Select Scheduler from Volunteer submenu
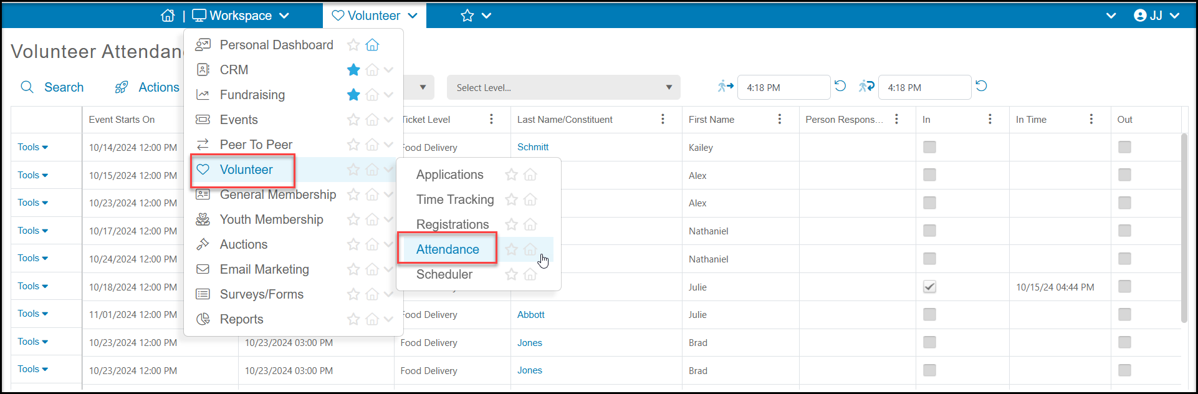This screenshot has width=1198, height=394. 444,274
